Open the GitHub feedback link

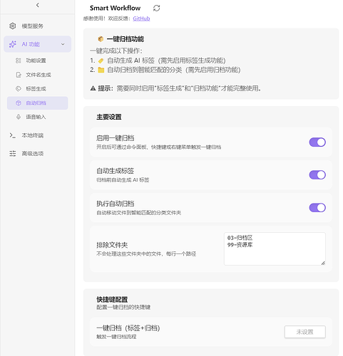(141, 19)
